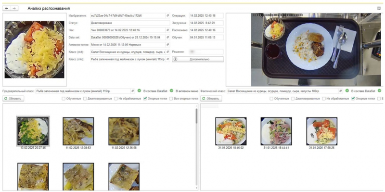Click the right panel's green 'В составе DataSet' indicator
Screen dimensions: 385x192
[347, 91]
